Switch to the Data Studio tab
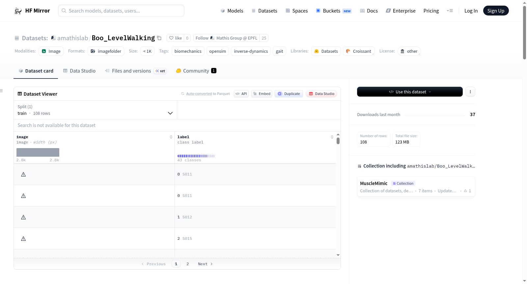The height and width of the screenshot is (284, 527). pyautogui.click(x=79, y=71)
